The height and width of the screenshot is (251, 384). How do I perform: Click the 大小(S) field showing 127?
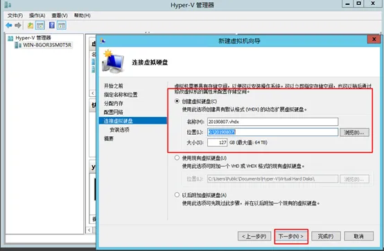click(217, 142)
